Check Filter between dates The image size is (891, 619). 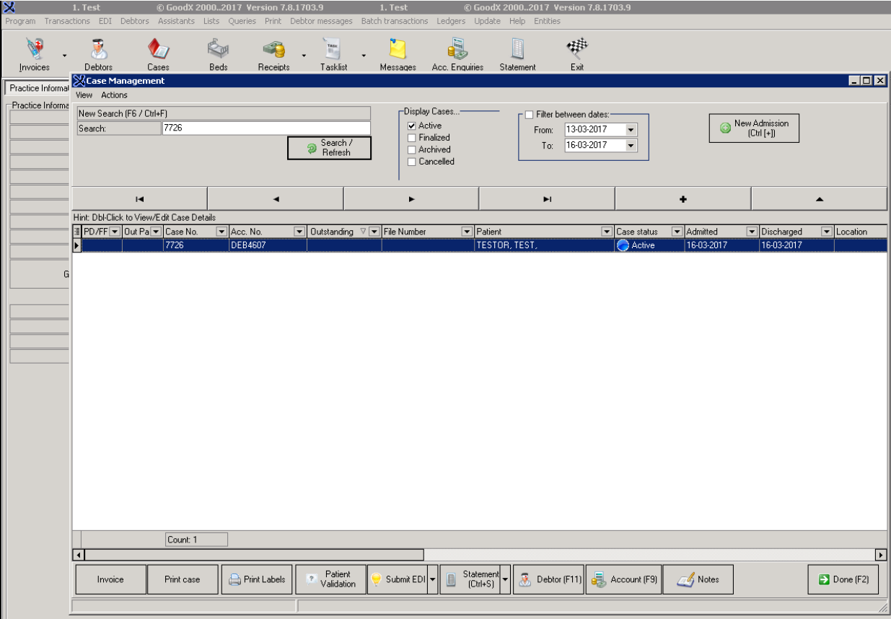coord(530,114)
